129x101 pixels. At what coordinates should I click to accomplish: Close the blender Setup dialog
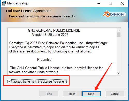(122, 3)
